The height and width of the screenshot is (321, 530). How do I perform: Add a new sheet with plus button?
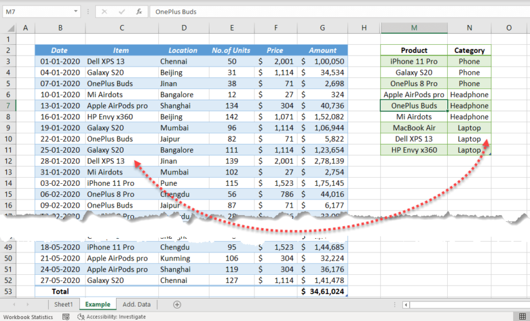[177, 304]
